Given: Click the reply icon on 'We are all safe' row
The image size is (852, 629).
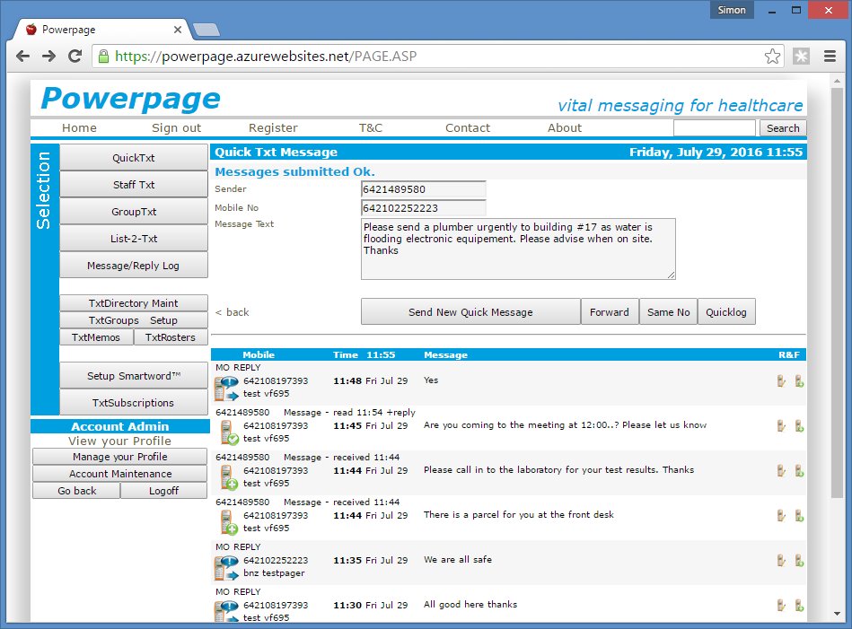Looking at the screenshot, I should pyautogui.click(x=781, y=560).
